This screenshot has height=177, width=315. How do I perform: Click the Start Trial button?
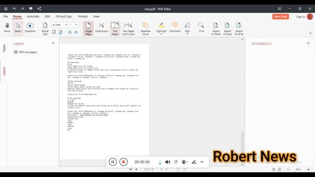pyautogui.click(x=281, y=16)
